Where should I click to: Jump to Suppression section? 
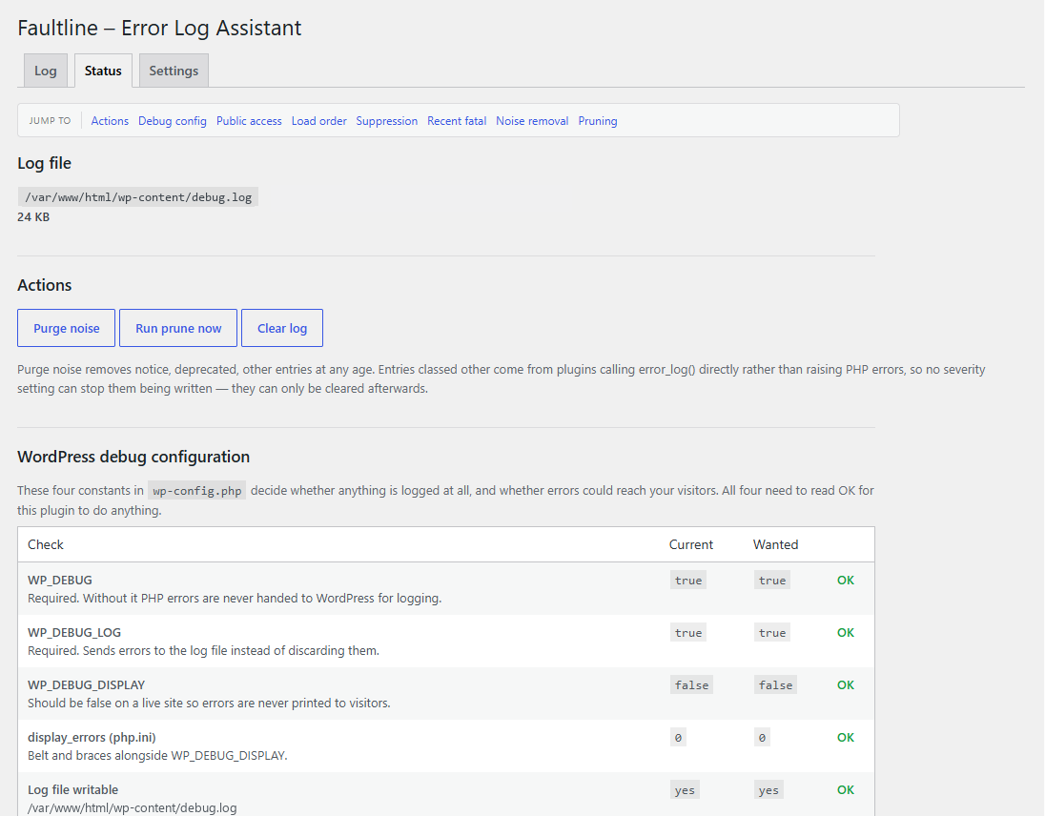[386, 120]
